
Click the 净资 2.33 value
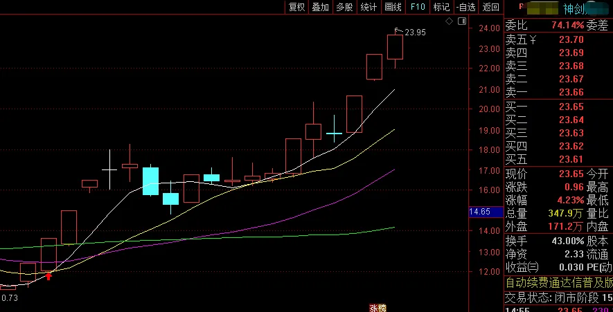click(574, 254)
